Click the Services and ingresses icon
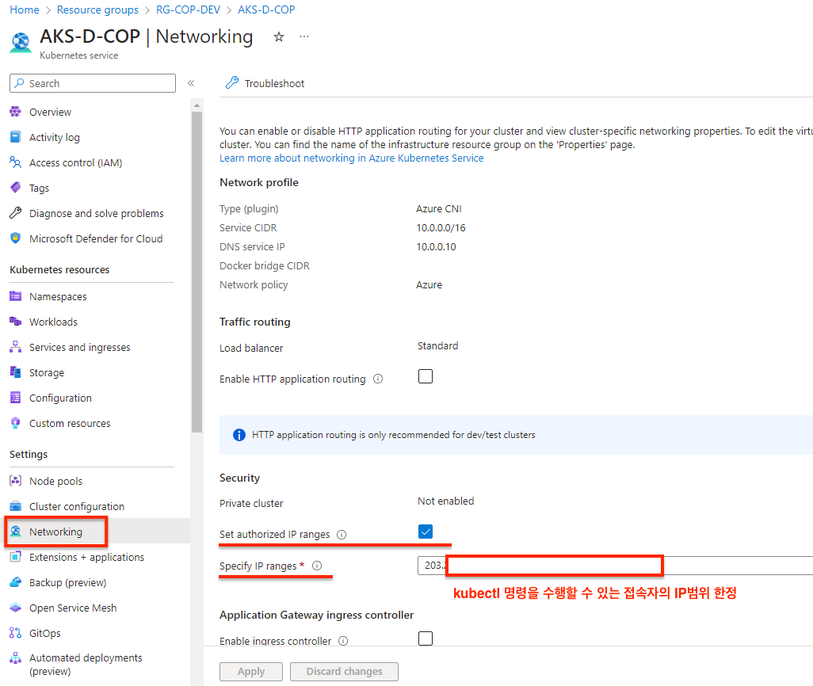Image resolution: width=813 pixels, height=686 pixels. (x=16, y=347)
